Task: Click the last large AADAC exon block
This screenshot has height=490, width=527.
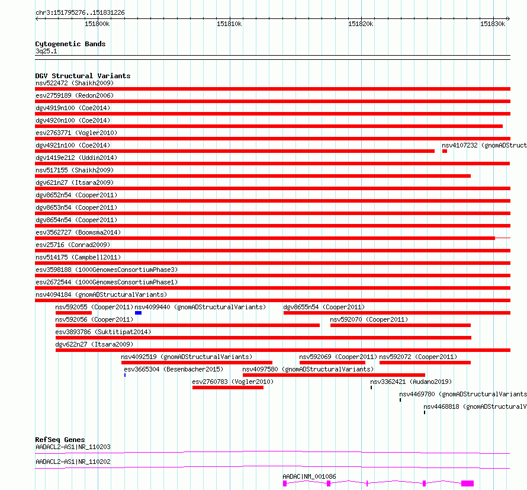Action: pos(468,483)
